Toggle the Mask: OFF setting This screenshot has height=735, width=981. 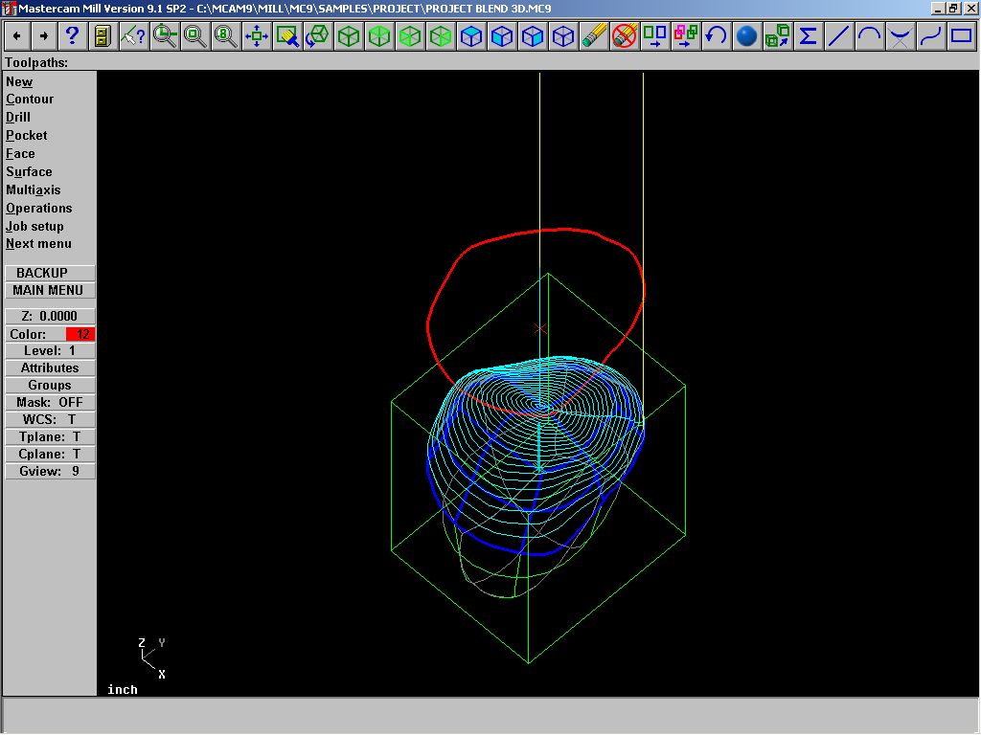point(50,402)
